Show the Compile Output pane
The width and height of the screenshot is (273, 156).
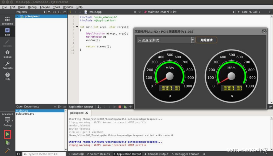pyautogui.click(x=156, y=154)
